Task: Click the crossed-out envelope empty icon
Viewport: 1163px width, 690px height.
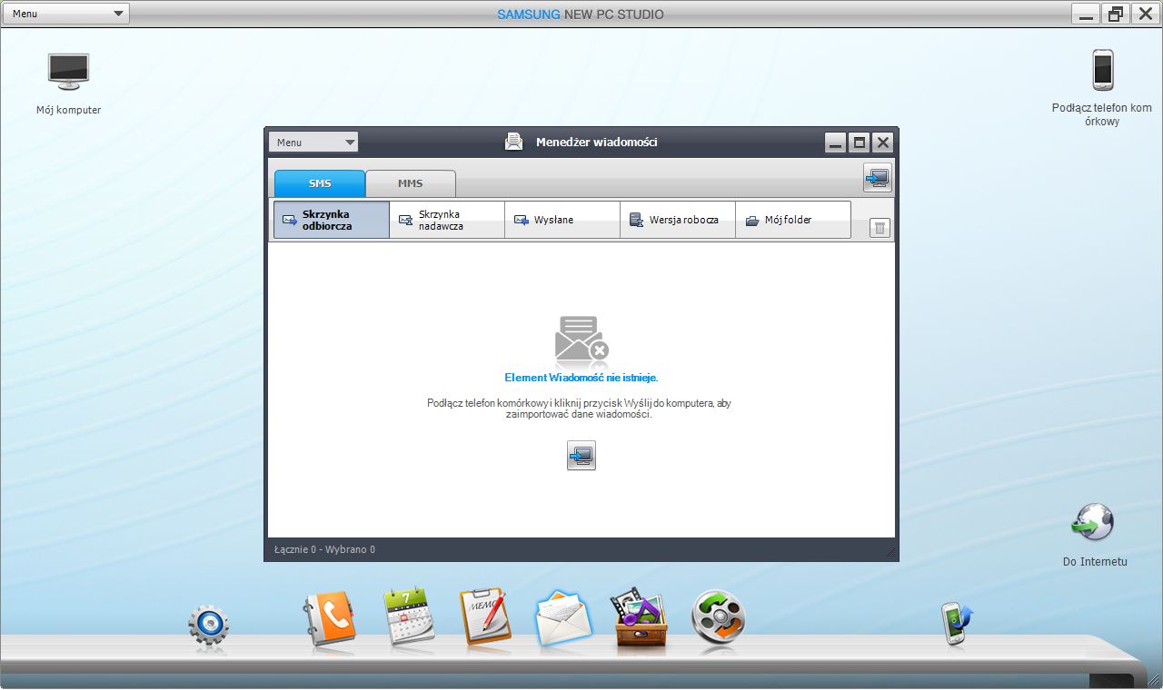Action: coord(581,340)
